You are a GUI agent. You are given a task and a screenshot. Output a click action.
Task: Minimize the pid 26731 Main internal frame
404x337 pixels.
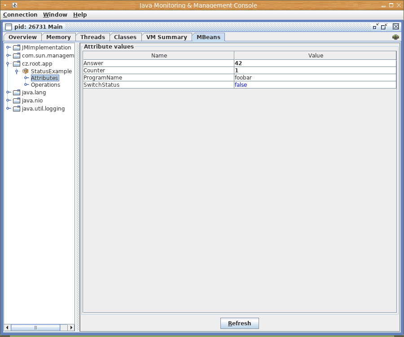click(376, 27)
